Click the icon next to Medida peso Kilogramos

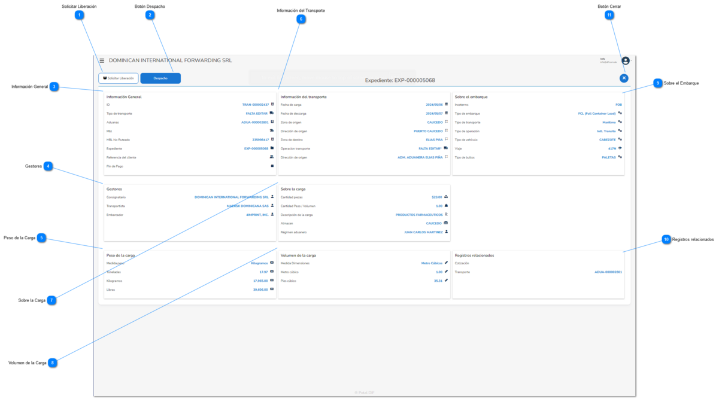tap(272, 263)
